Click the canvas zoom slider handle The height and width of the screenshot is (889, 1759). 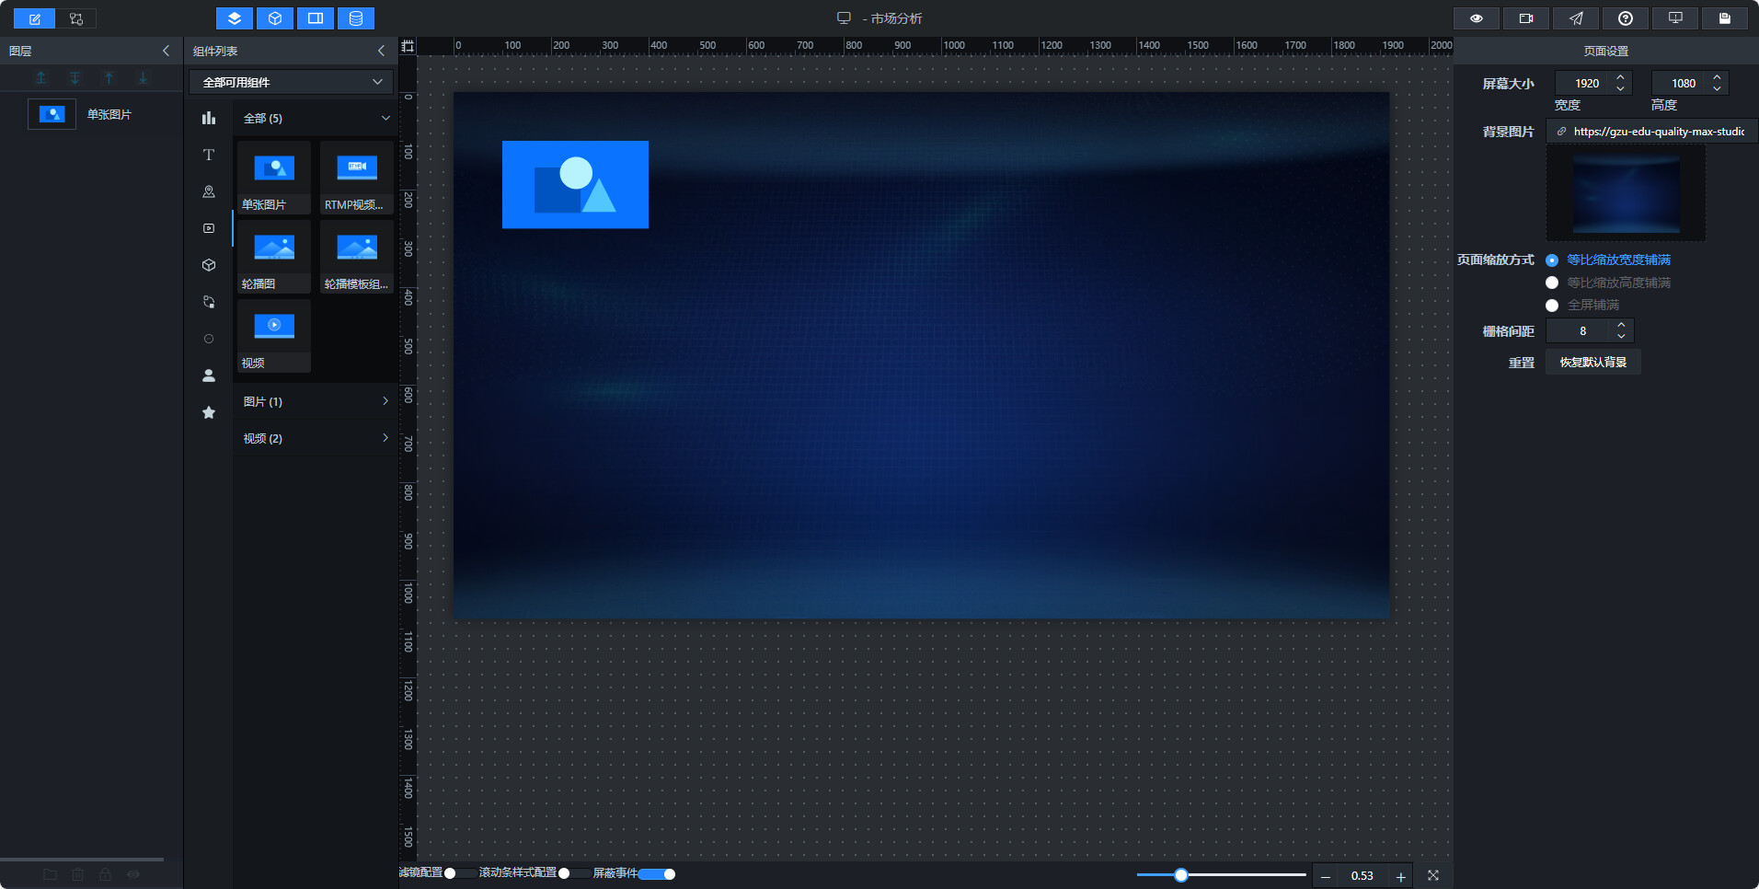(x=1181, y=875)
